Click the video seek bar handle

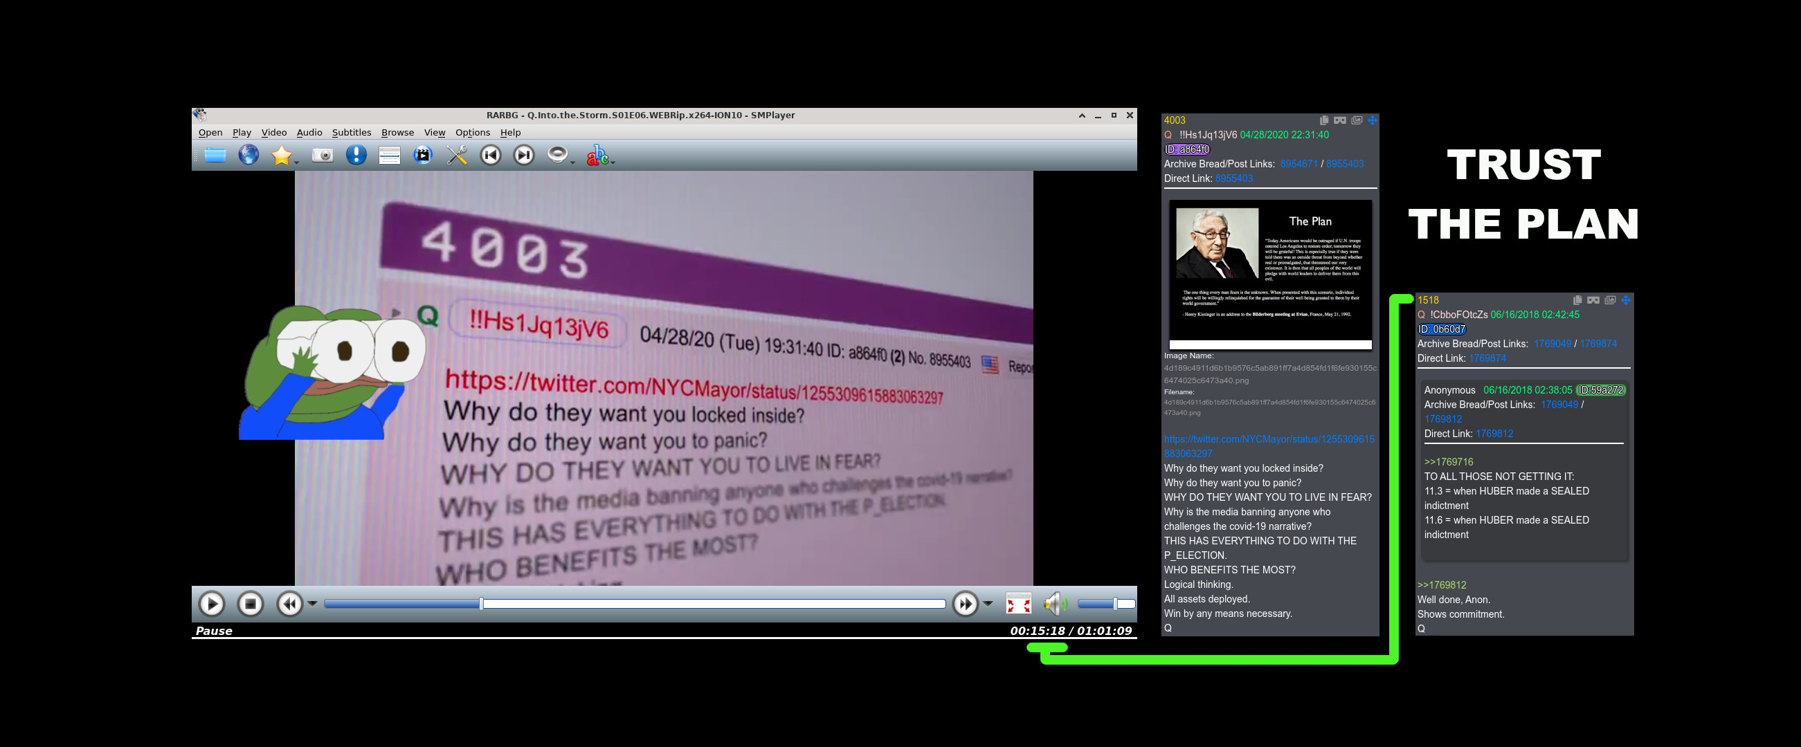point(481,604)
